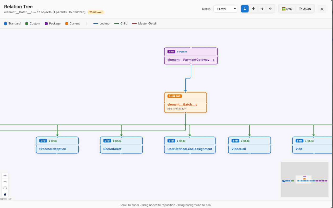Click the PKG badge on element__PaymentGateway__c
The image size is (333, 208).
pyautogui.click(x=171, y=51)
